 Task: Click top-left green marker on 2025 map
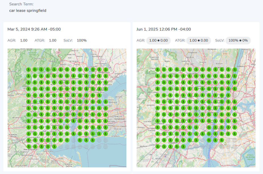[x=157, y=69]
